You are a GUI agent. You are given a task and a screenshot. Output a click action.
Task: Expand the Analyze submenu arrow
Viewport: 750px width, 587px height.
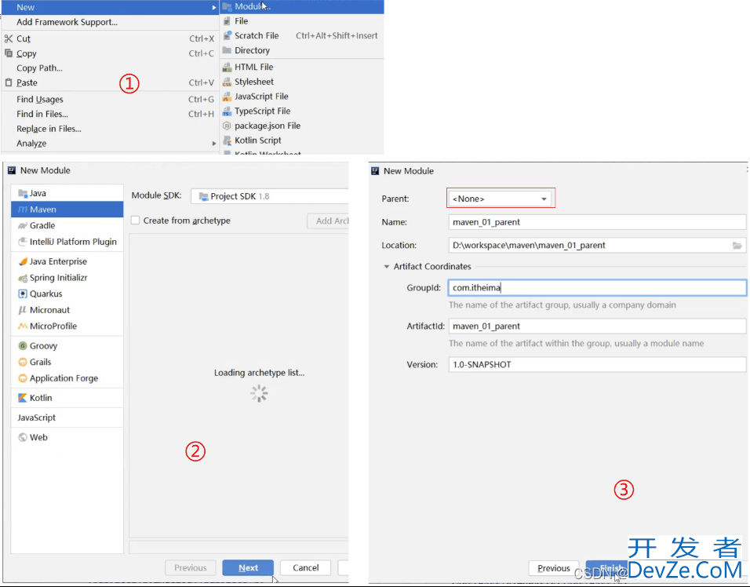coord(214,144)
